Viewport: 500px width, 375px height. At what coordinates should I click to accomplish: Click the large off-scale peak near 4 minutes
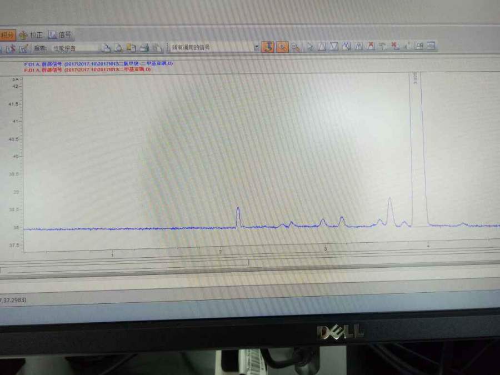click(418, 150)
